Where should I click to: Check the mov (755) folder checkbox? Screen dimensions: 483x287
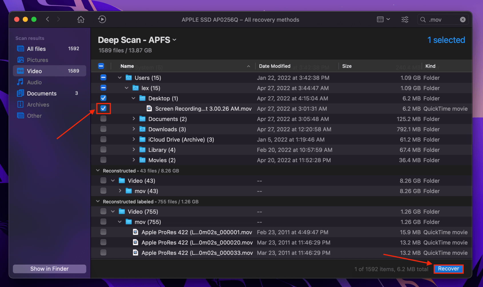103,222
